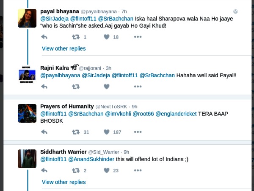Reply to Prayers of Humanity's tweet
The height and width of the screenshot is (191, 254).
[44, 132]
